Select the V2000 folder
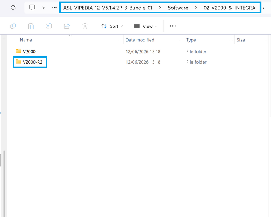This screenshot has width=271, height=217. [x=29, y=52]
